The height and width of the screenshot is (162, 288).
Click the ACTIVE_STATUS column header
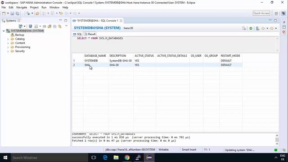coord(144,56)
